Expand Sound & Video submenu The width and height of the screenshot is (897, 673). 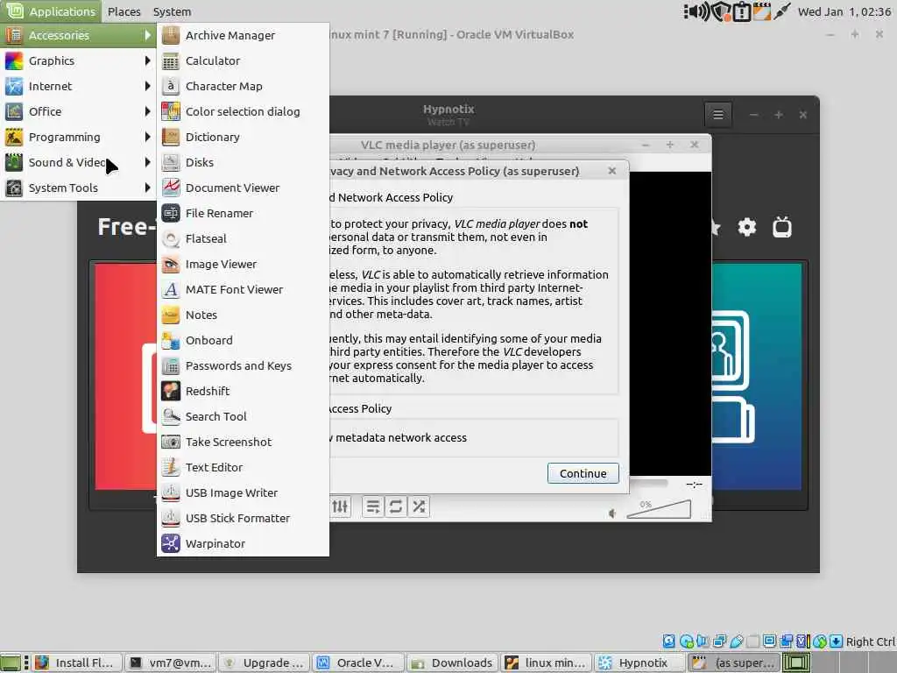(x=78, y=162)
